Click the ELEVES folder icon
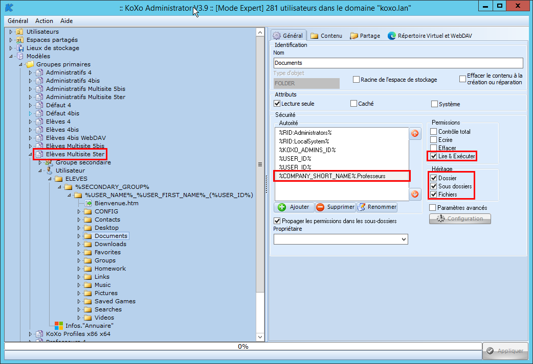This screenshot has width=533, height=364. (x=59, y=179)
